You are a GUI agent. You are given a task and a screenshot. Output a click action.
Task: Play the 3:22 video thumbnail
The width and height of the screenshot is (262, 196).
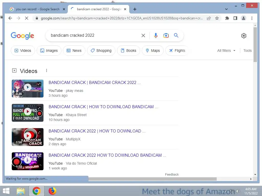(28, 113)
